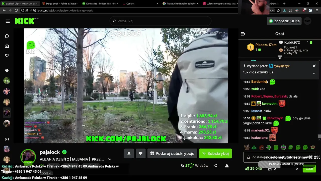Viewport: 321px width, 181px height.
Task: Collapse the chat panel with the arrow icon
Action: pos(243,34)
